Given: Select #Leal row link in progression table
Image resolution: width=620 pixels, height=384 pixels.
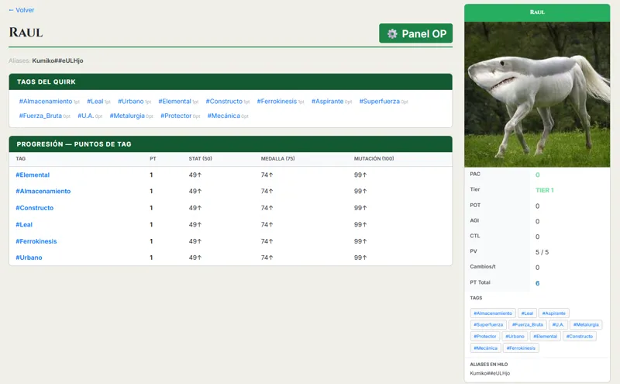Looking at the screenshot, I should click(x=24, y=224).
